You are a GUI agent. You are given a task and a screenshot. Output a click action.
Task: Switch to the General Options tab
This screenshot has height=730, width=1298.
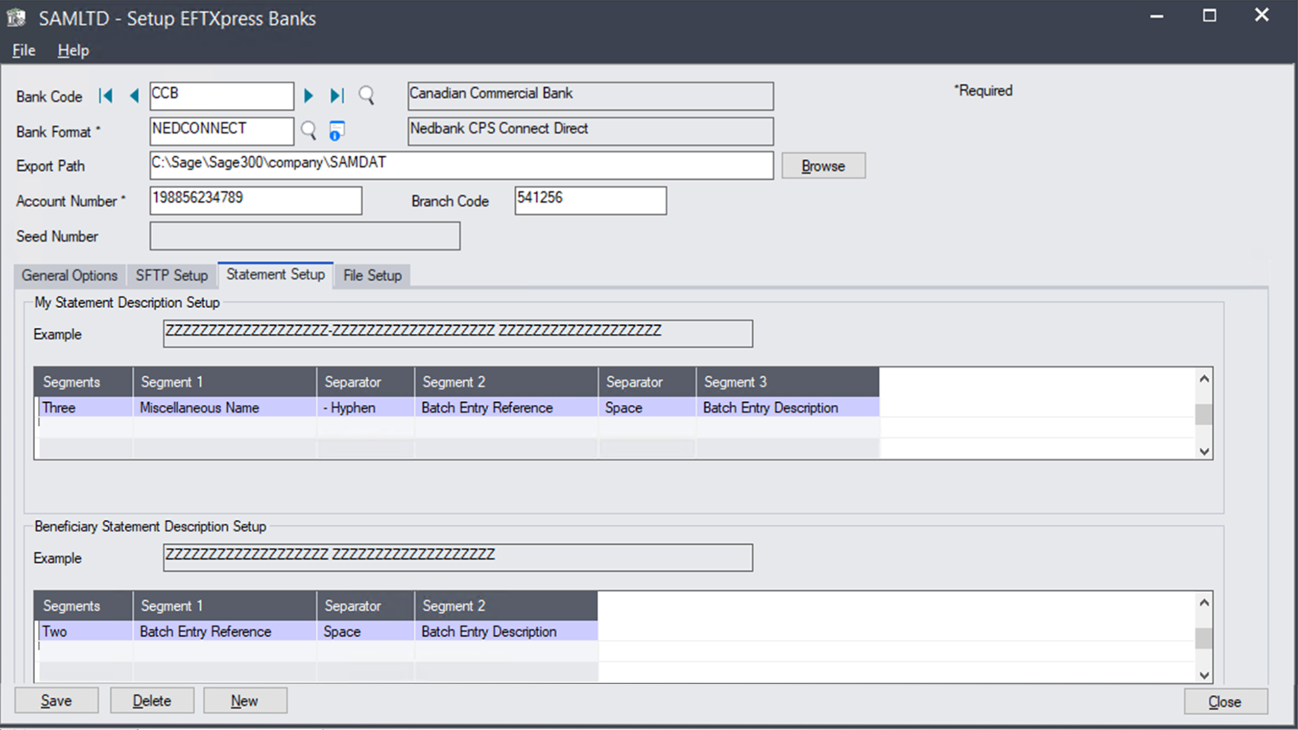[x=69, y=275]
